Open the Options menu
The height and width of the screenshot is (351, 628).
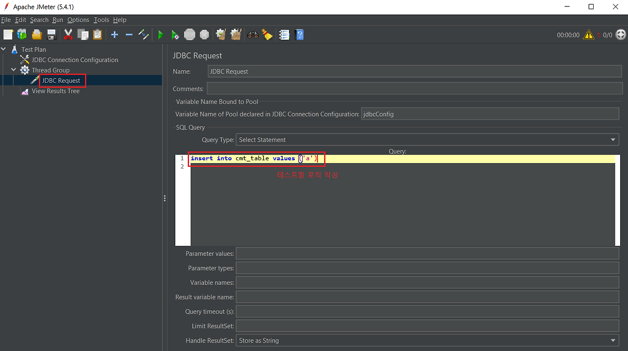coord(78,20)
